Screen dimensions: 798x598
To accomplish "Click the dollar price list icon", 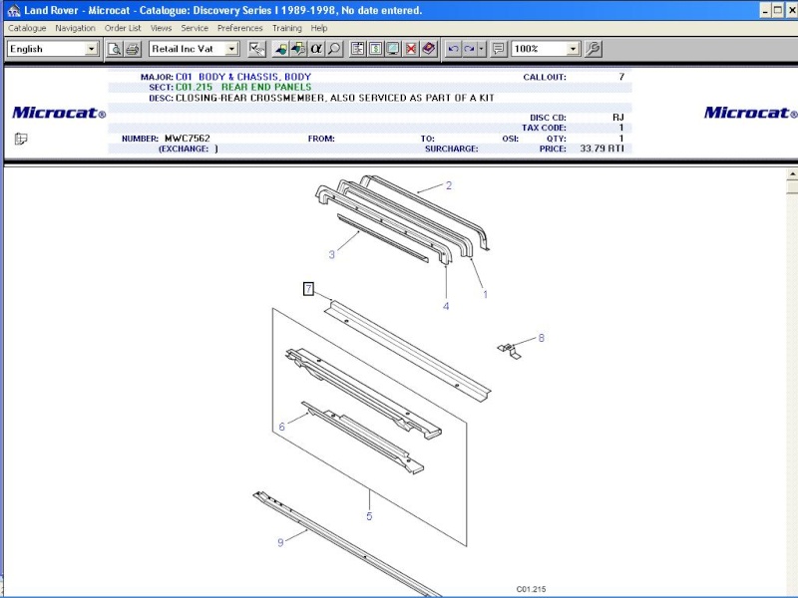I will 376,49.
